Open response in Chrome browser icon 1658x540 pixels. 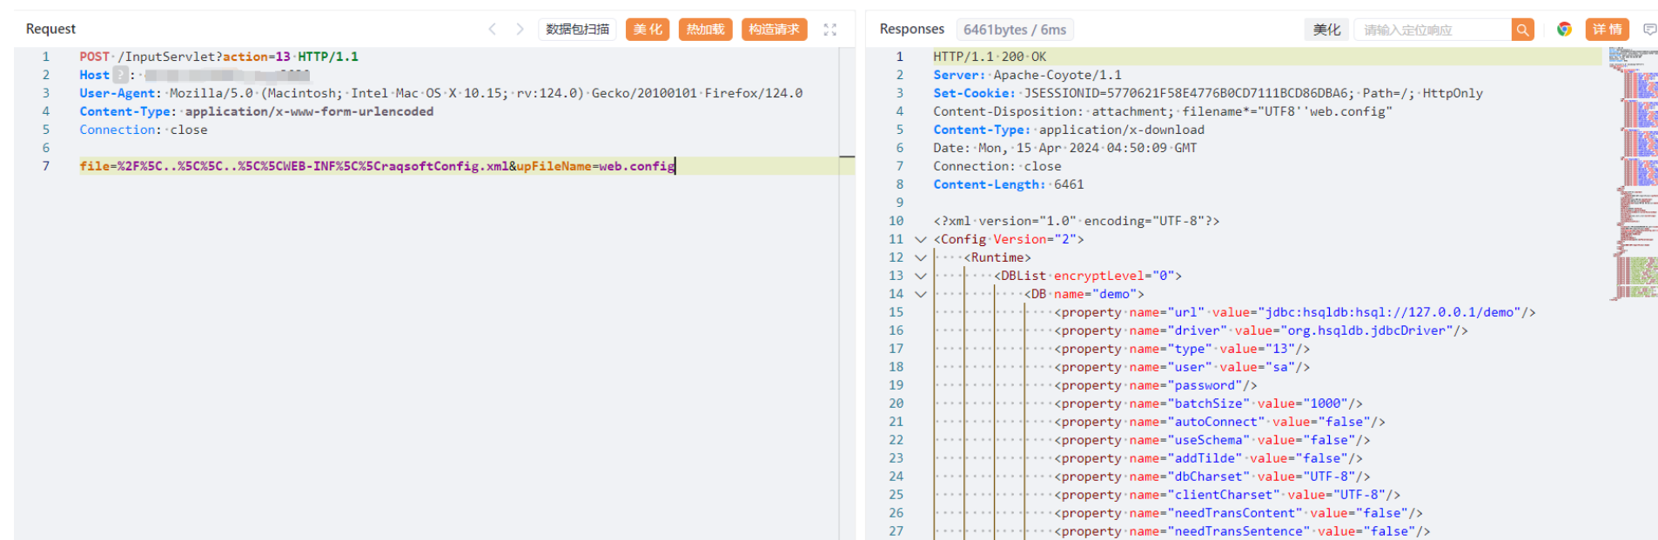[1564, 30]
